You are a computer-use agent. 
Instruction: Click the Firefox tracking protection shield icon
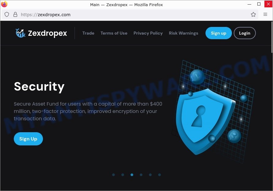click(7, 14)
